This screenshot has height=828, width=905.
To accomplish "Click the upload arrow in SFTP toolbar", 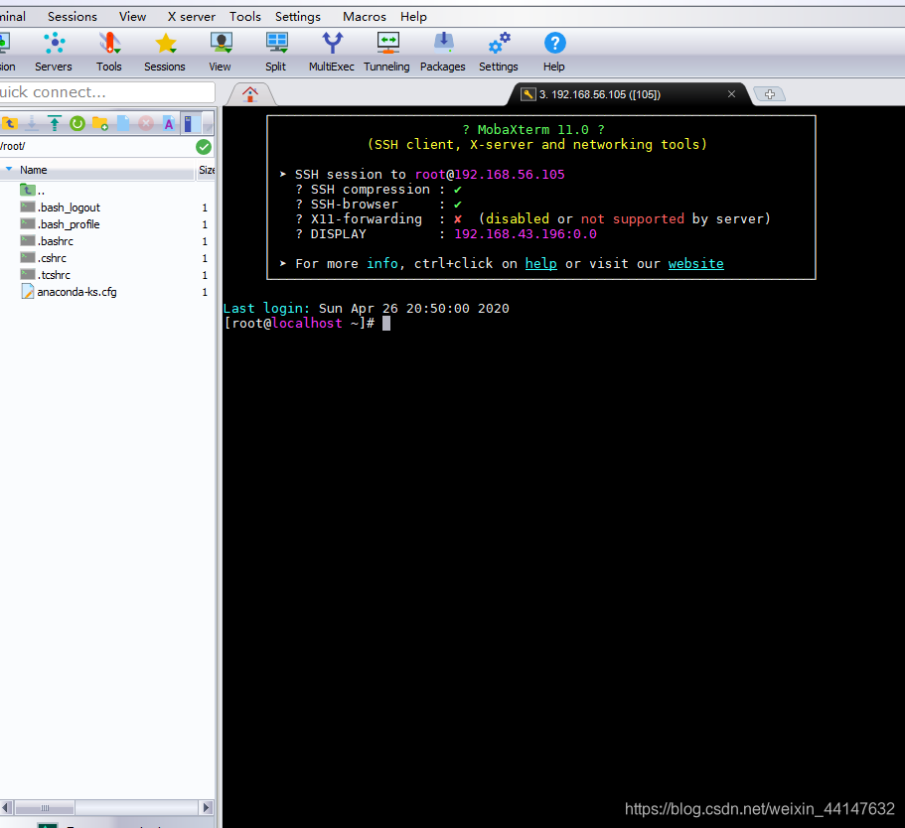I will click(x=55, y=123).
